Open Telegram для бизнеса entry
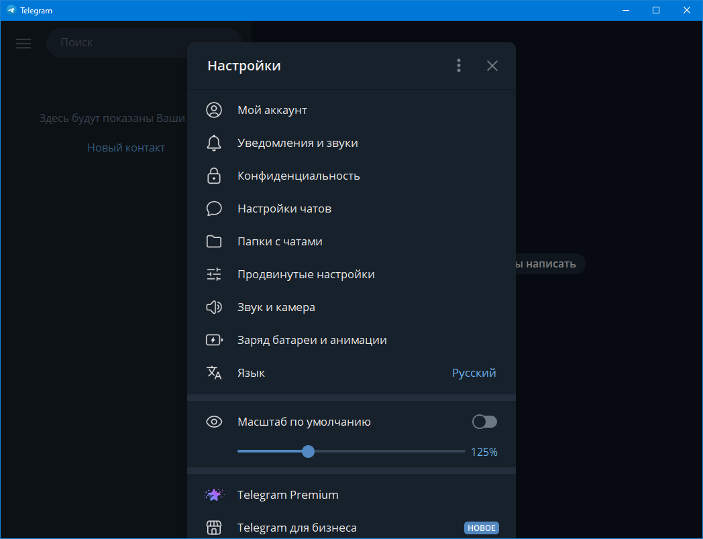The image size is (703, 539). (x=351, y=528)
